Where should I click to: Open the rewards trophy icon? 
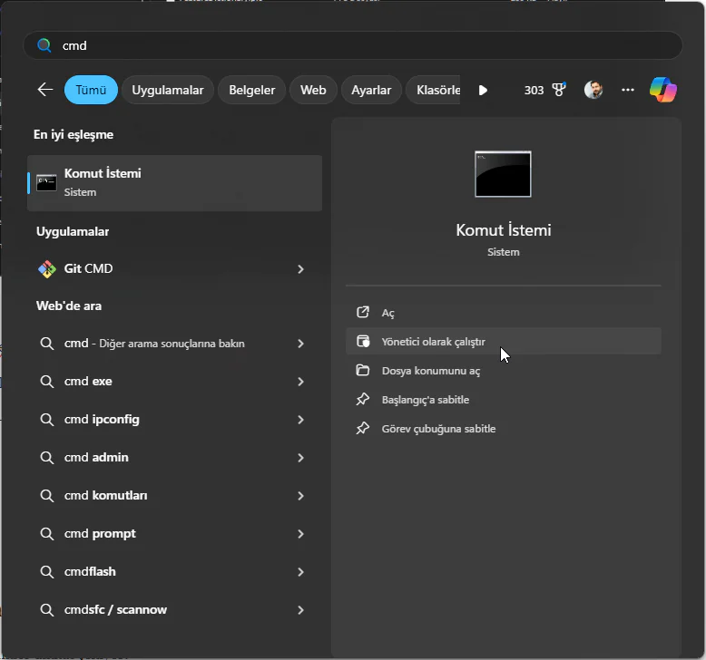(x=559, y=90)
